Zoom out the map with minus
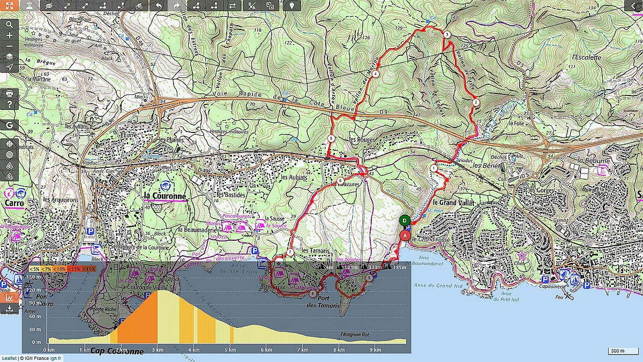 coord(9,46)
